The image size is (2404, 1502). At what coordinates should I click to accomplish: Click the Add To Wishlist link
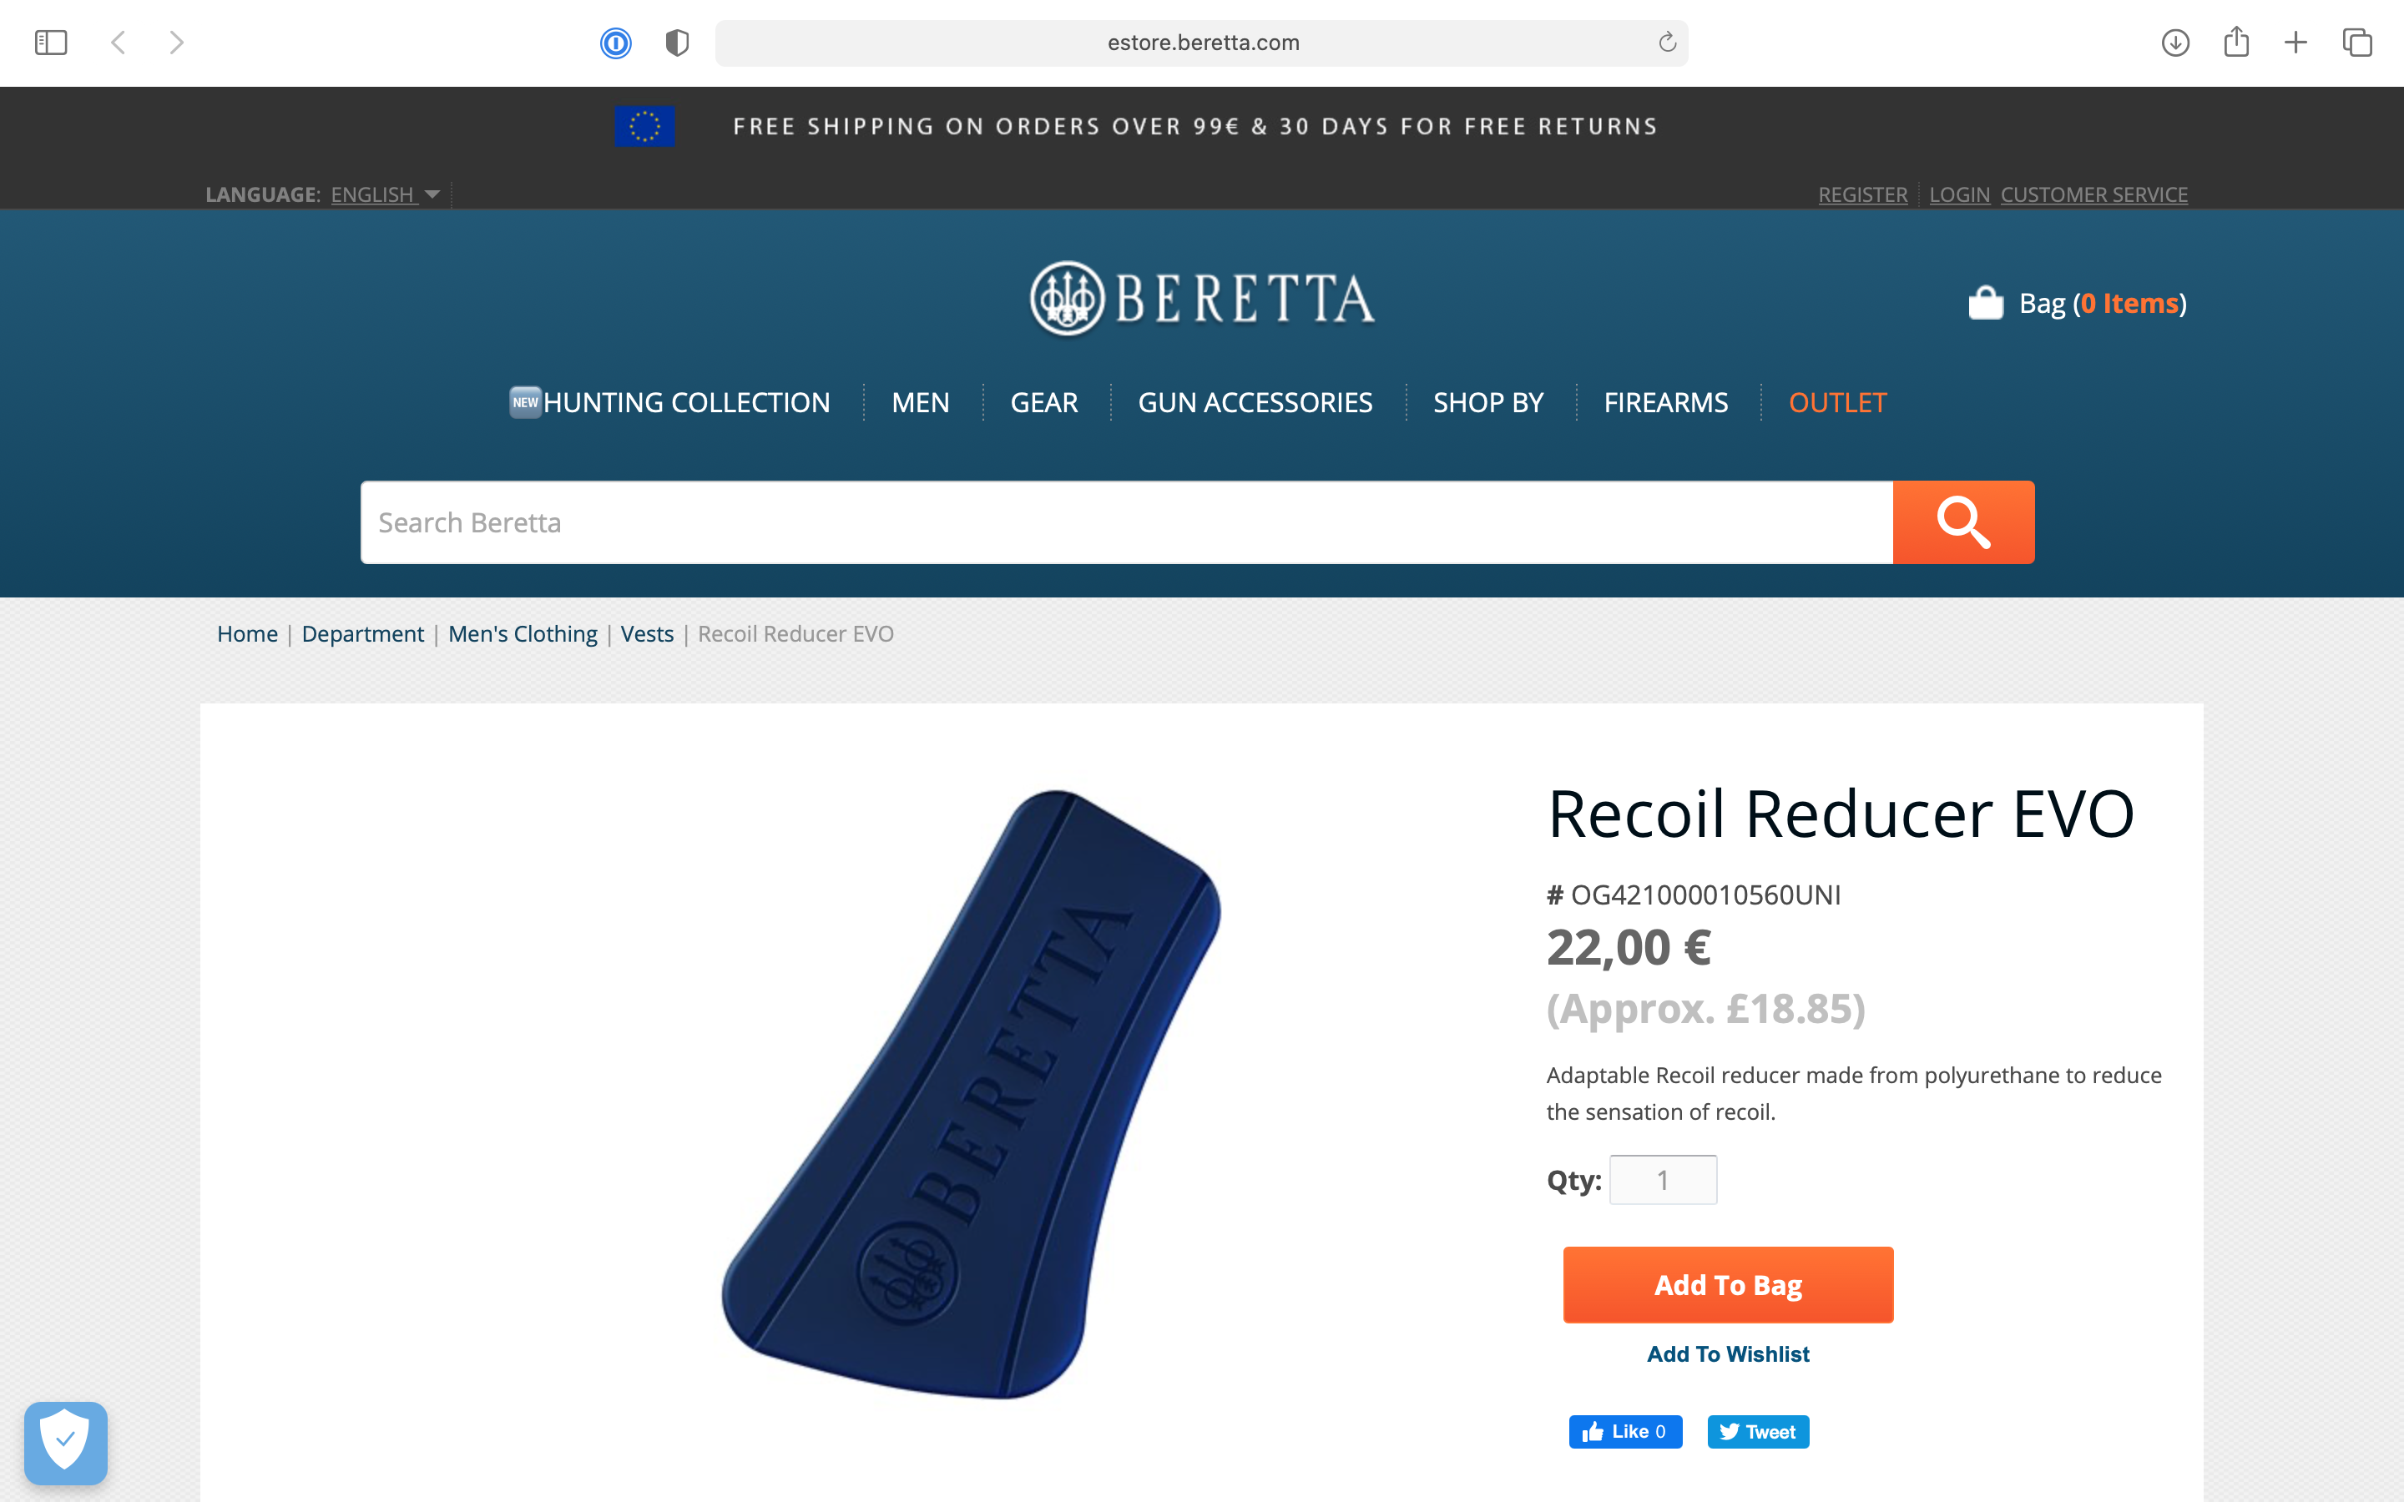[x=1728, y=1354]
